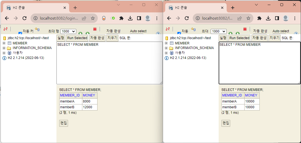301x143 pixels.
Task: Click the SQL statement textarea in right console
Action: point(260,63)
